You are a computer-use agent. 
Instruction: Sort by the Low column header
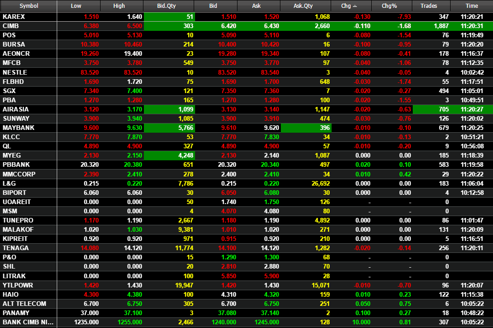(76, 6)
